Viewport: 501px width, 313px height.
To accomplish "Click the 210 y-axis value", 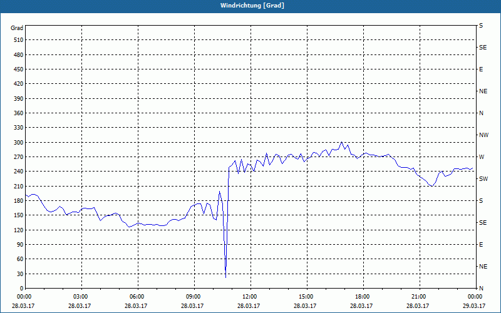I will (19, 186).
